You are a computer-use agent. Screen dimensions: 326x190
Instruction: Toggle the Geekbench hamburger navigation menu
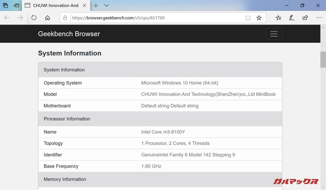[274, 34]
